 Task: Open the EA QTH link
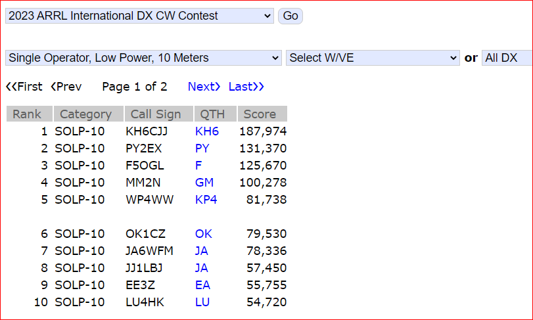pyautogui.click(x=202, y=285)
